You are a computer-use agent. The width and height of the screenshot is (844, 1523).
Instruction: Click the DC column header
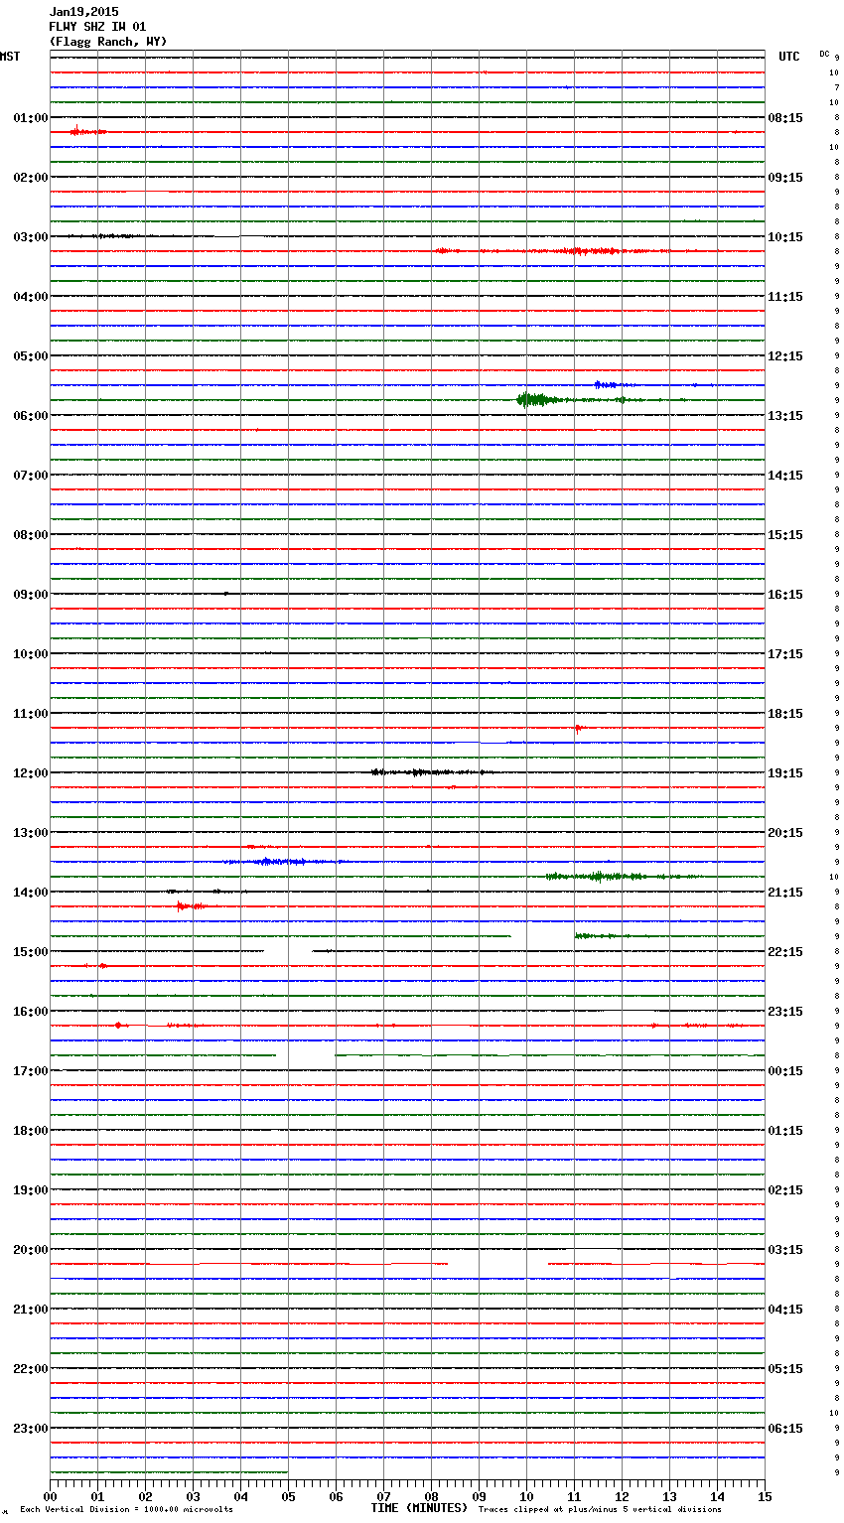tap(824, 53)
